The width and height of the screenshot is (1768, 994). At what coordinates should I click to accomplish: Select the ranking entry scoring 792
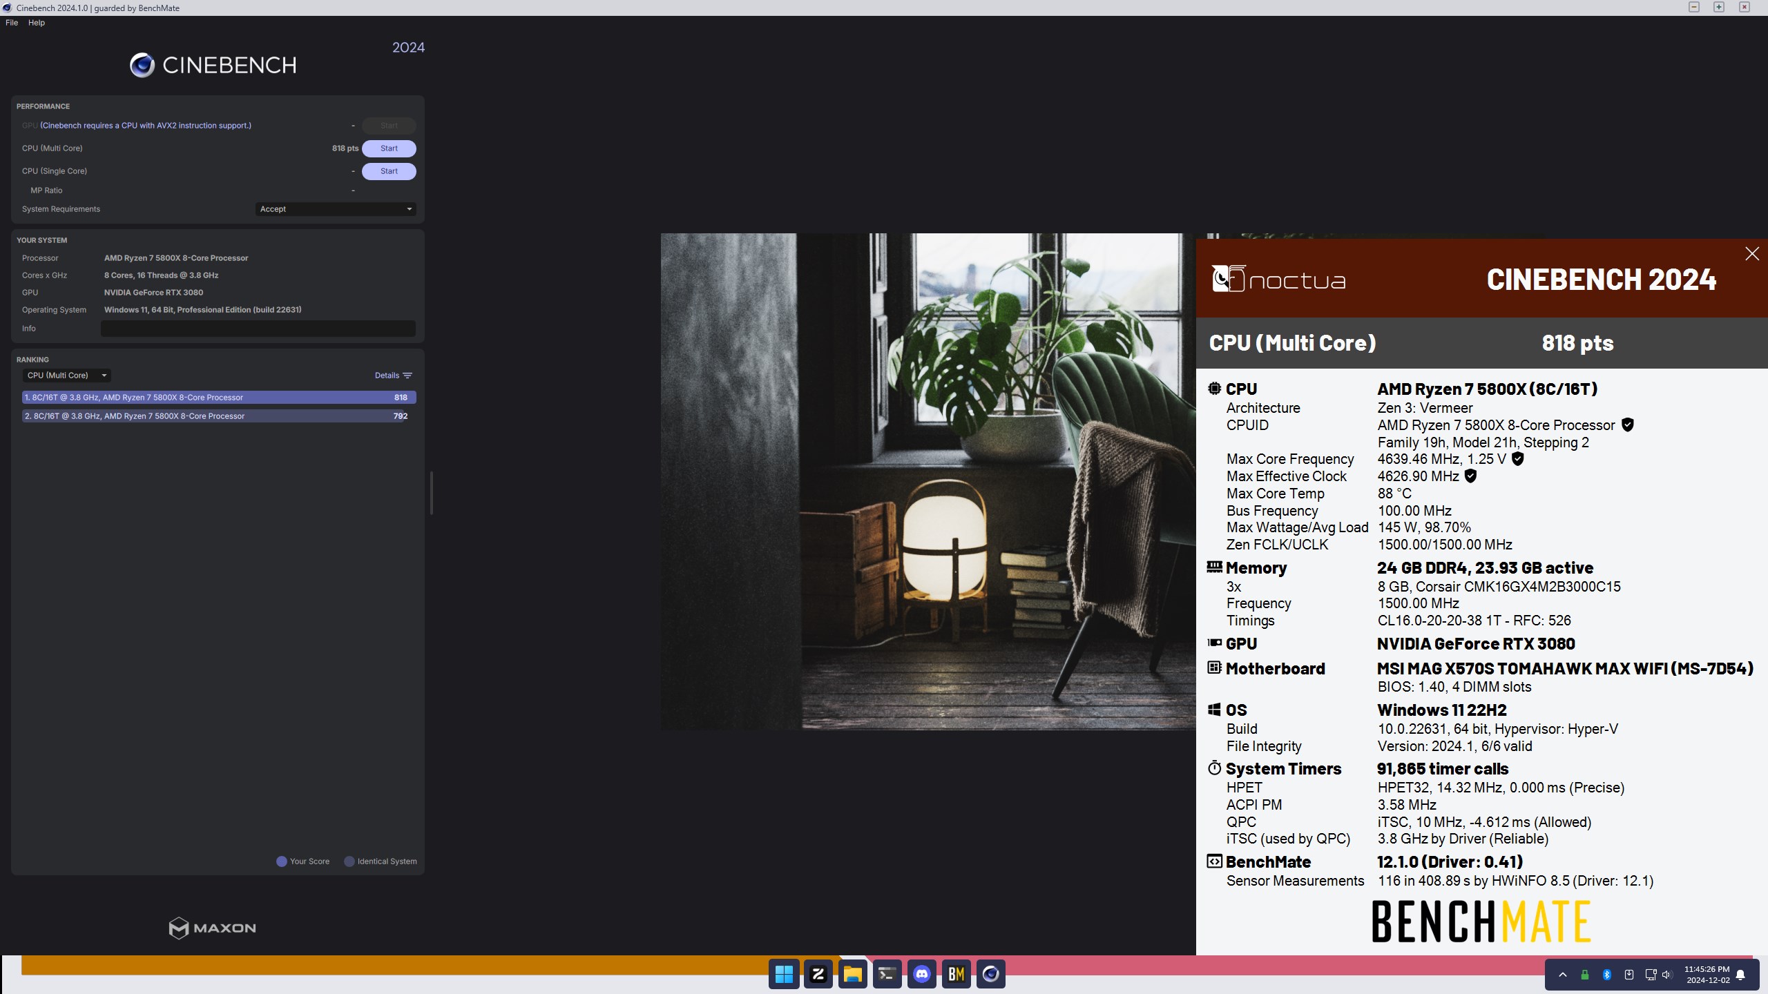219,416
